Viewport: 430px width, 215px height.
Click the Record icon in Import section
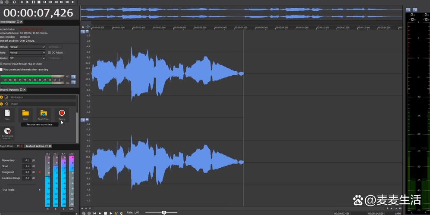(x=62, y=113)
